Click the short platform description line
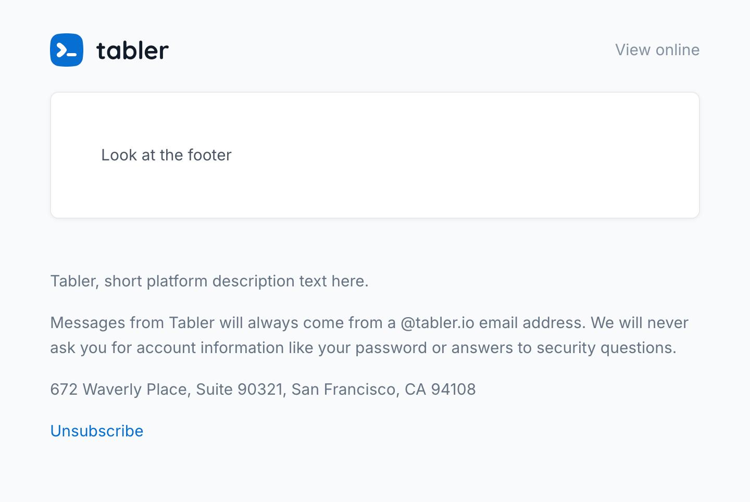 tap(209, 281)
